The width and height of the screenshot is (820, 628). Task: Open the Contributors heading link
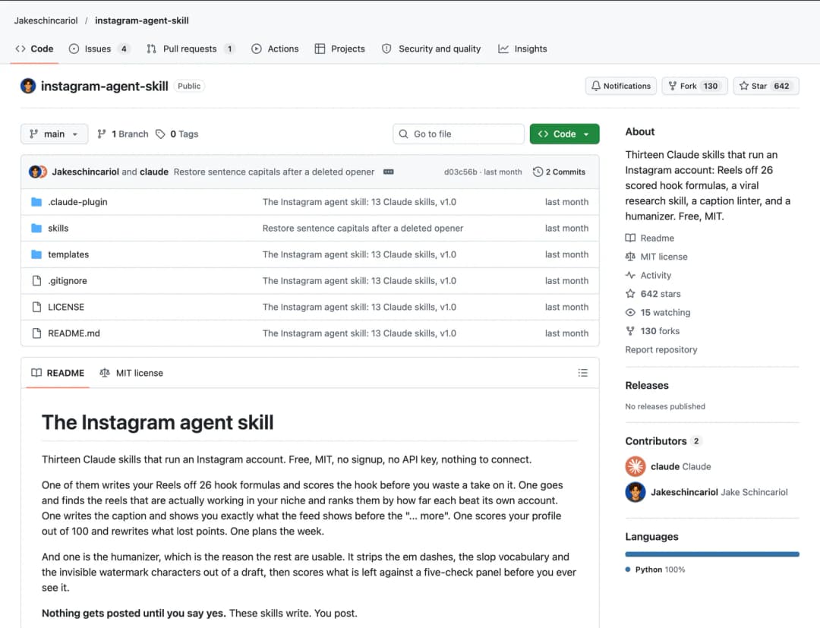point(663,440)
